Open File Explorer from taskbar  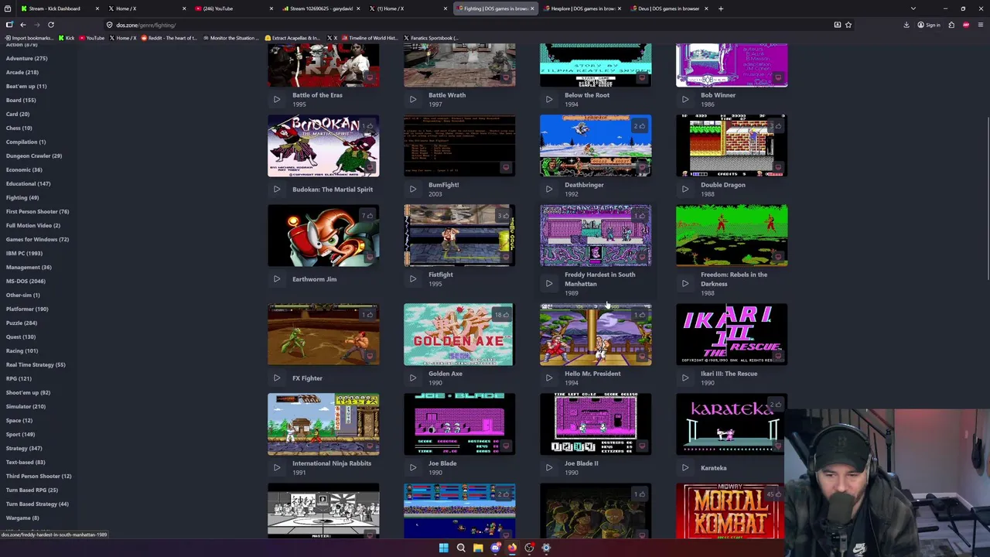click(x=478, y=548)
